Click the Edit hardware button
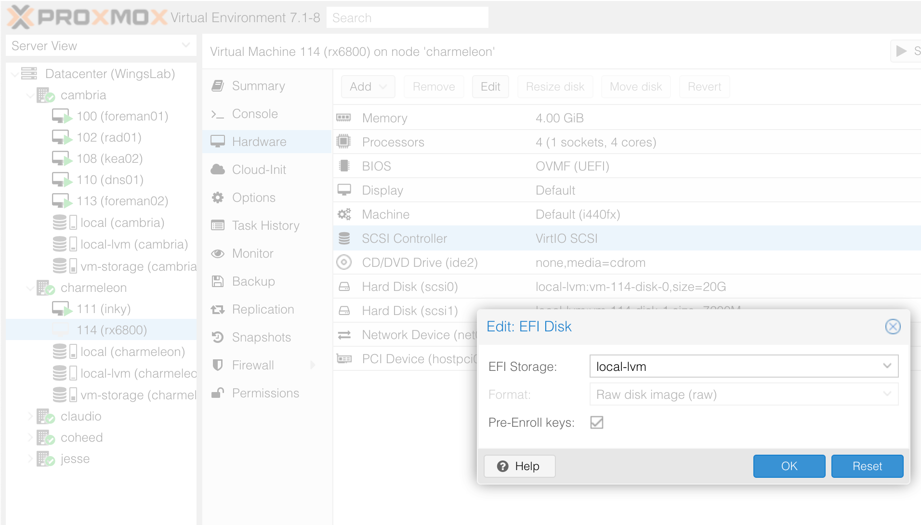 490,87
